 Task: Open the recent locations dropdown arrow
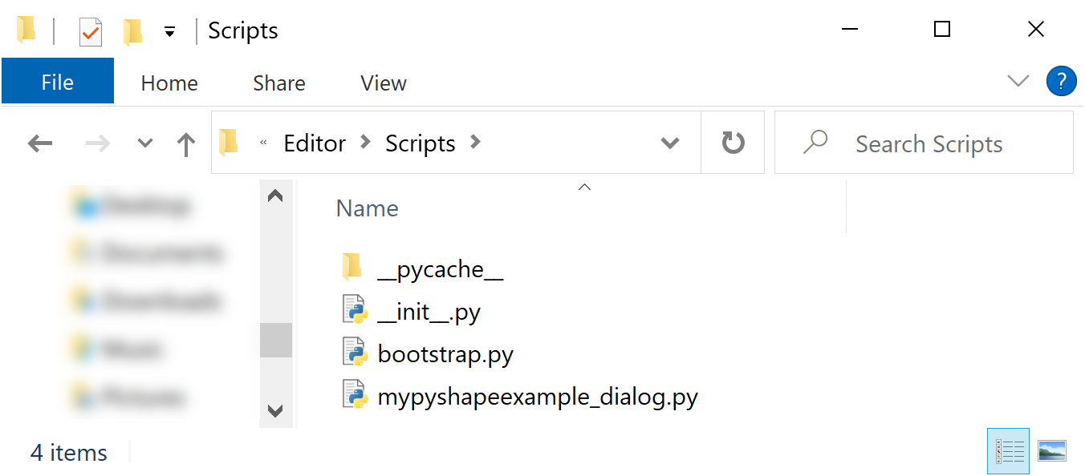(x=145, y=143)
